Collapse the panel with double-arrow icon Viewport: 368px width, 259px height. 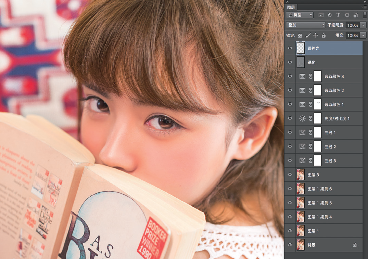coord(365,2)
